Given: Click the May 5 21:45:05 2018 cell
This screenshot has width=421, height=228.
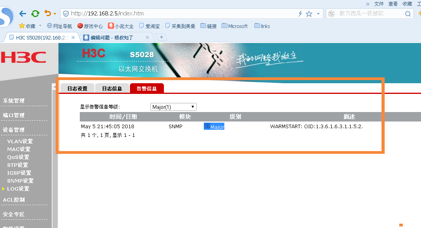Looking at the screenshot, I should 107,126.
